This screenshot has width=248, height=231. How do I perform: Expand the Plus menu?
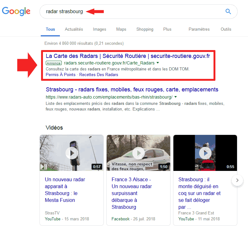pyautogui.click(x=167, y=29)
